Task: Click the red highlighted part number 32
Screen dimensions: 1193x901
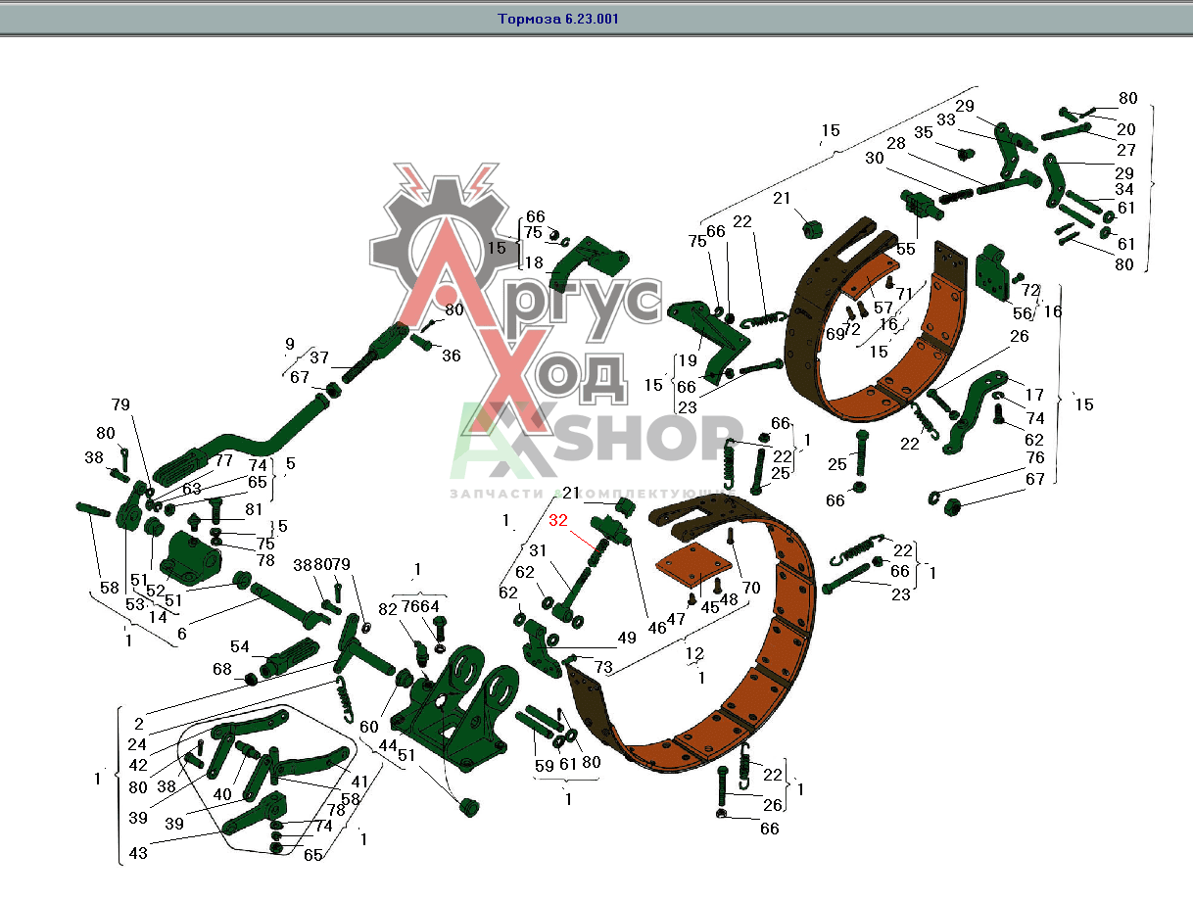Action: [558, 520]
